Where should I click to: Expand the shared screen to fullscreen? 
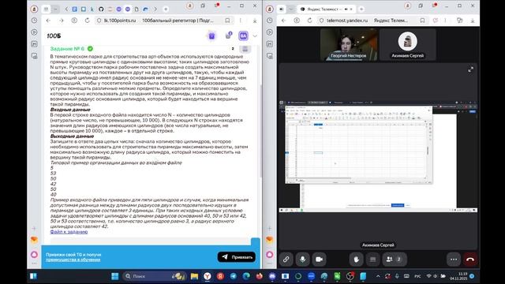470,69
